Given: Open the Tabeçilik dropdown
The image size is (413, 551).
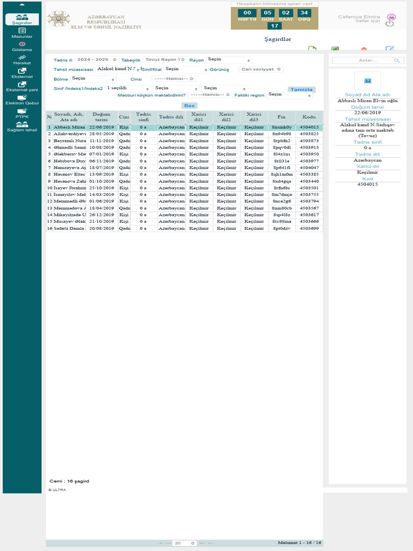Looking at the screenshot, I should pos(165,60).
